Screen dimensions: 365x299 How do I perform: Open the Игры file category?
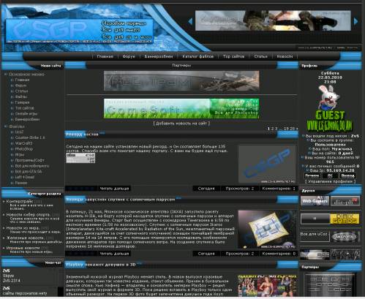tap(20, 155)
